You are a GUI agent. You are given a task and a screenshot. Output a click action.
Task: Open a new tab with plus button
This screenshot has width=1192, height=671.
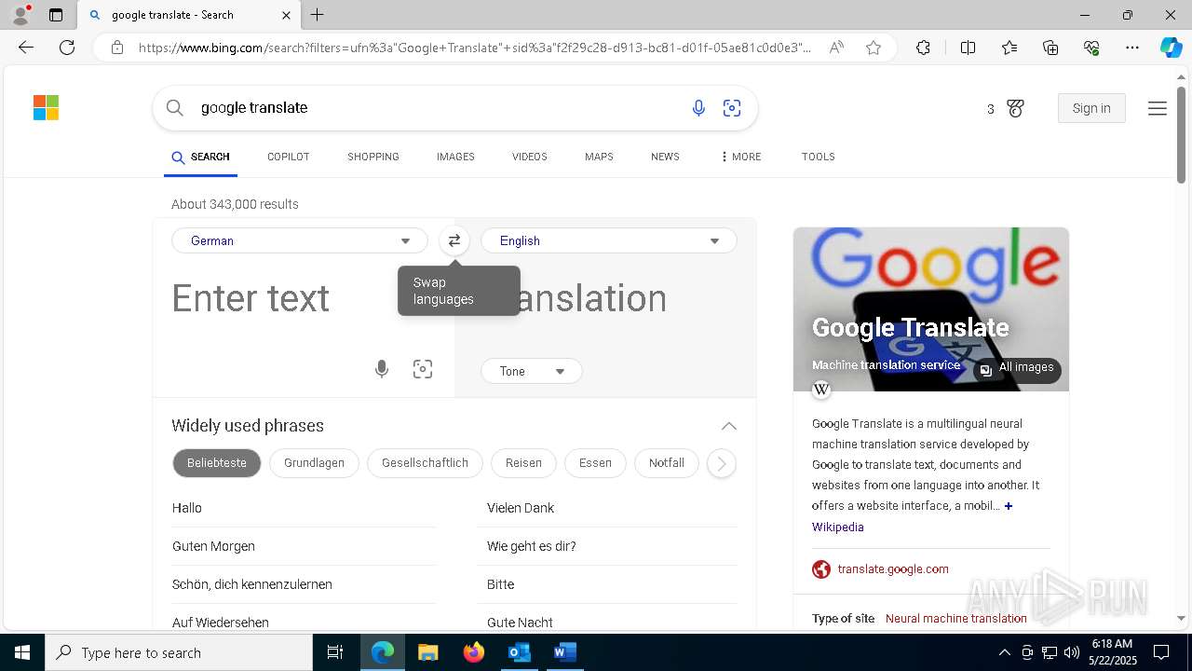[x=318, y=15]
